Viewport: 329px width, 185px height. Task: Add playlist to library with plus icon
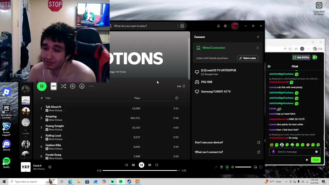click(72, 86)
